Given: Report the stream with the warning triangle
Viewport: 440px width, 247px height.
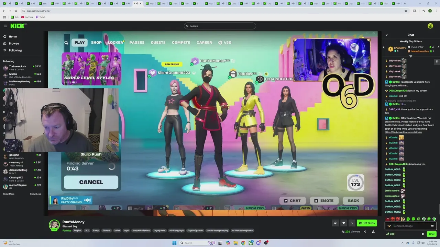Looking at the screenshot, I should [373, 232].
